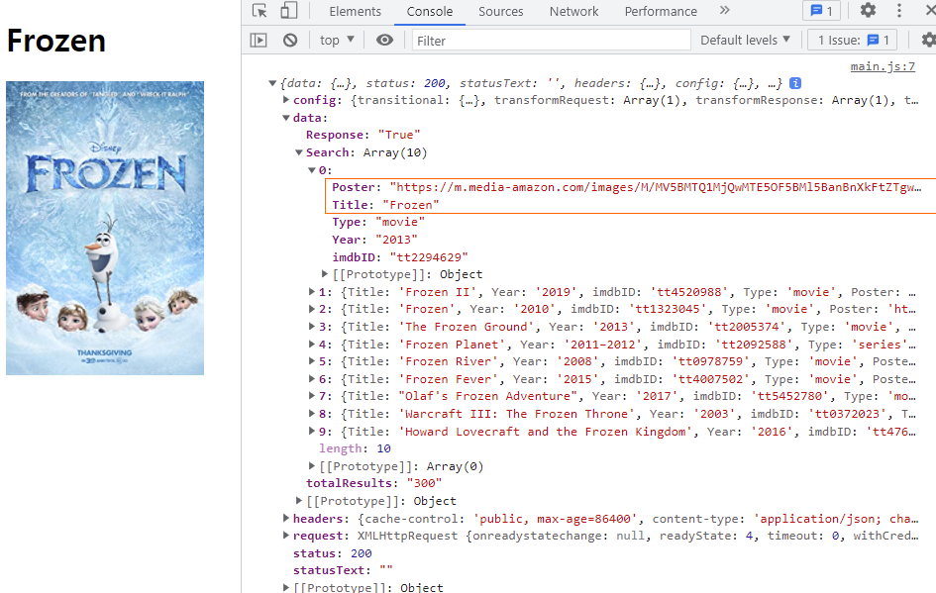Expand The Frozen Ground item
This screenshot has width=936, height=593.
coord(312,327)
